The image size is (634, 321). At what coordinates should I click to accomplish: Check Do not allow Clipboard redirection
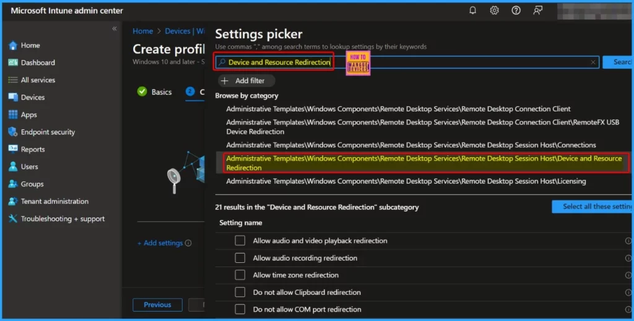coord(240,293)
